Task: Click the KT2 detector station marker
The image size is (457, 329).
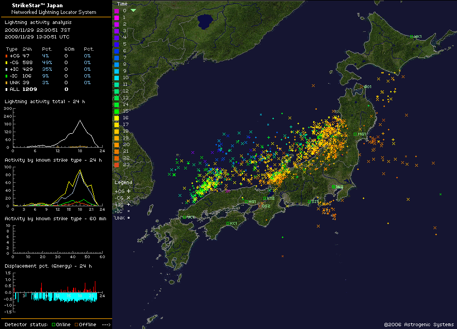Action: click(265, 199)
